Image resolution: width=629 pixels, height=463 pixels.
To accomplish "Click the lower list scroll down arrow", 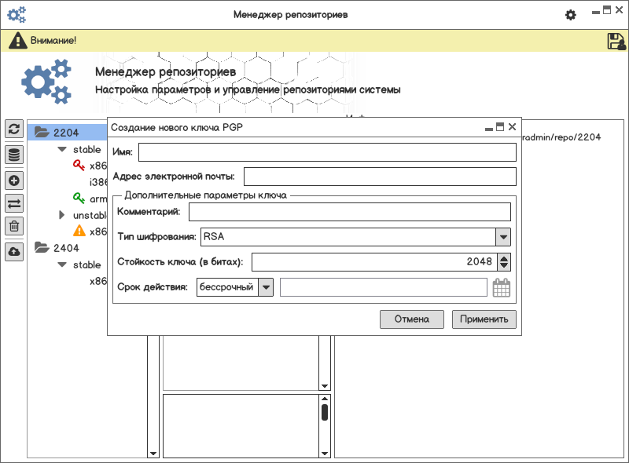I will tap(325, 454).
